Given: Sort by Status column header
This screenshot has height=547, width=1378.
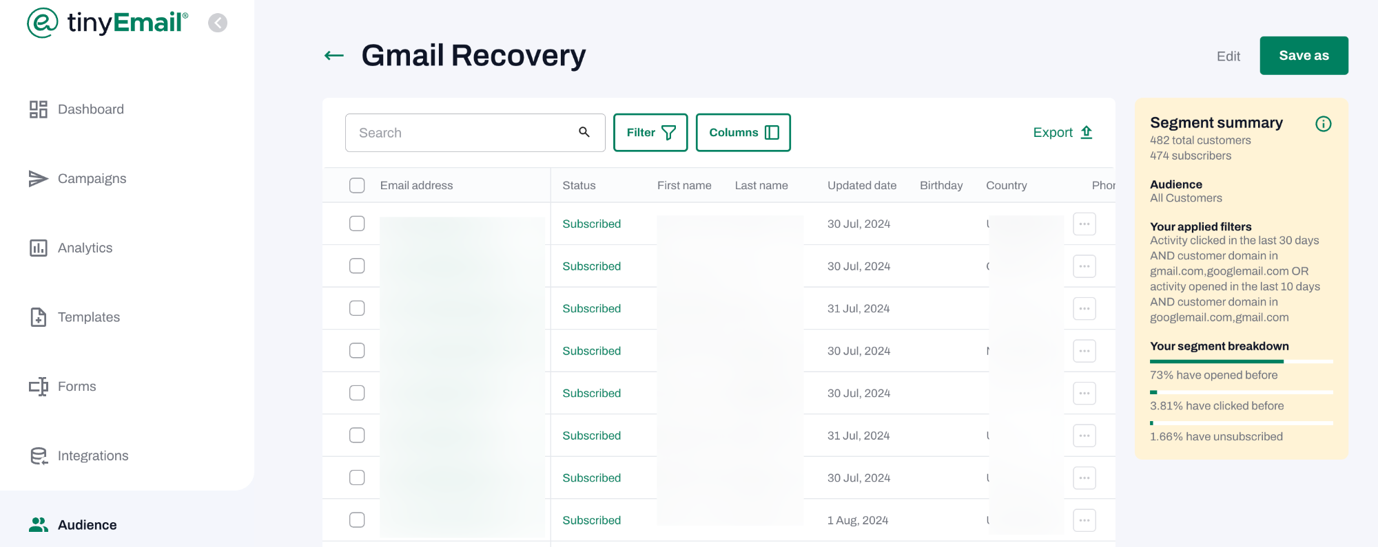Looking at the screenshot, I should pyautogui.click(x=579, y=186).
